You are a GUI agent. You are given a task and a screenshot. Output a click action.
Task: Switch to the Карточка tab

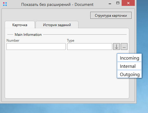click(x=20, y=25)
